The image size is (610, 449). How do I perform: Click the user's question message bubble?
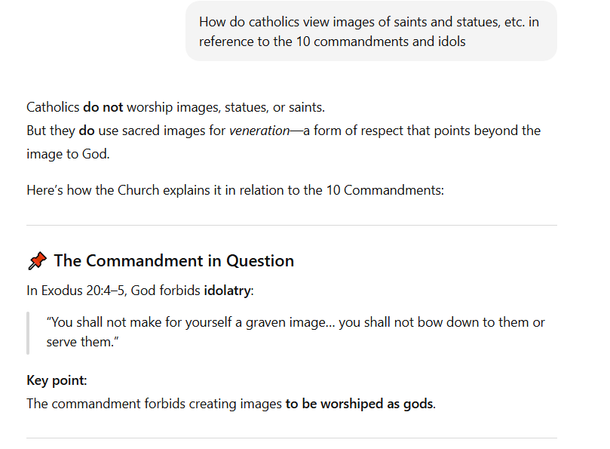pyautogui.click(x=370, y=32)
